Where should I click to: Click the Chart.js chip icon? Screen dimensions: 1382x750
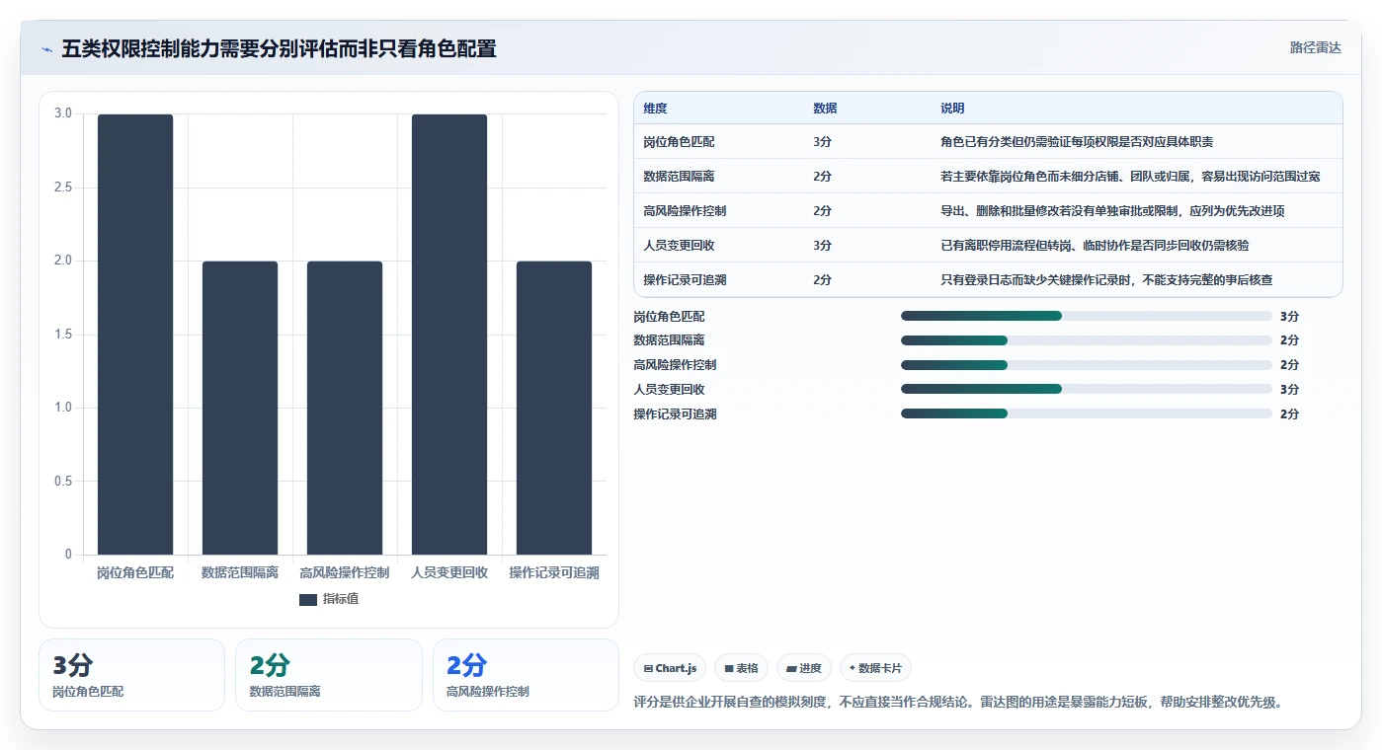click(647, 668)
